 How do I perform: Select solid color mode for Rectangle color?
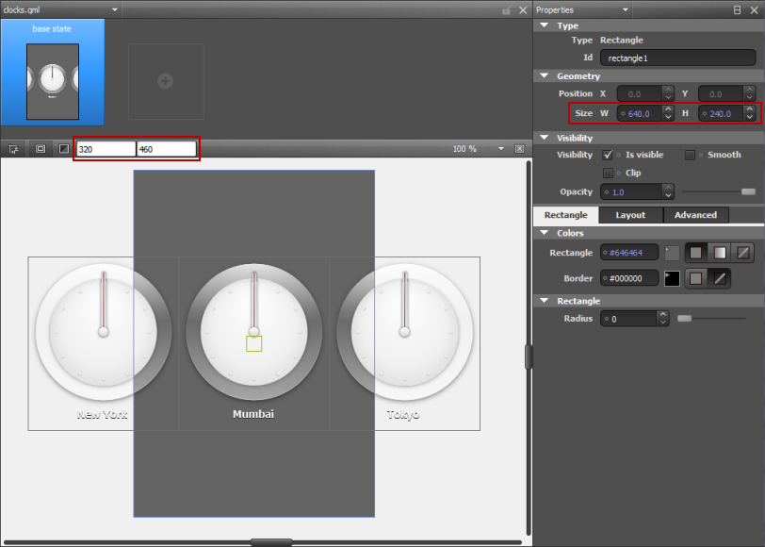point(695,253)
